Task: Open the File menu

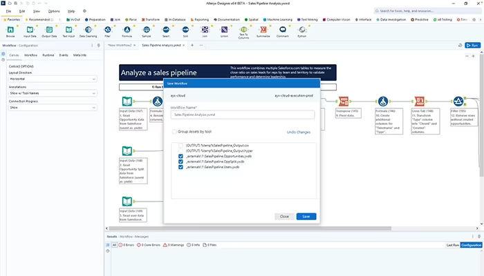Action: [x=8, y=11]
